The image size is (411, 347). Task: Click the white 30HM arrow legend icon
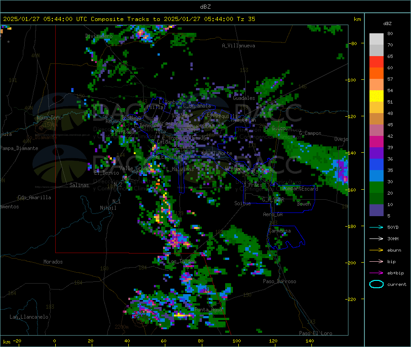[376, 238]
